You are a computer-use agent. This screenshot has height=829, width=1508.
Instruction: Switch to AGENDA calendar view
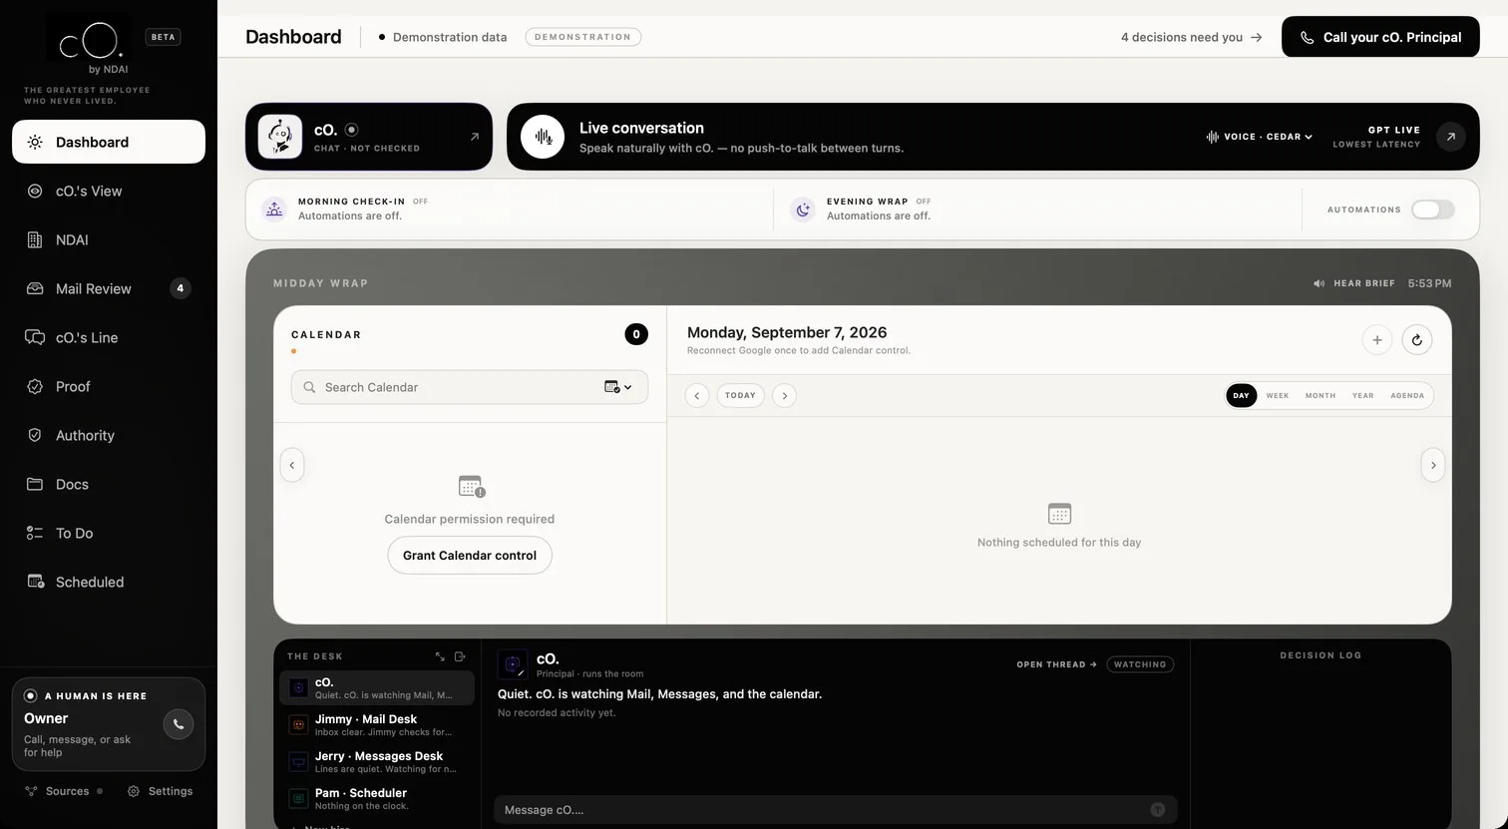click(x=1407, y=396)
